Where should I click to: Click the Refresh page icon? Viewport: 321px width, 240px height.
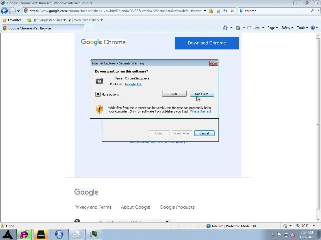click(x=225, y=11)
